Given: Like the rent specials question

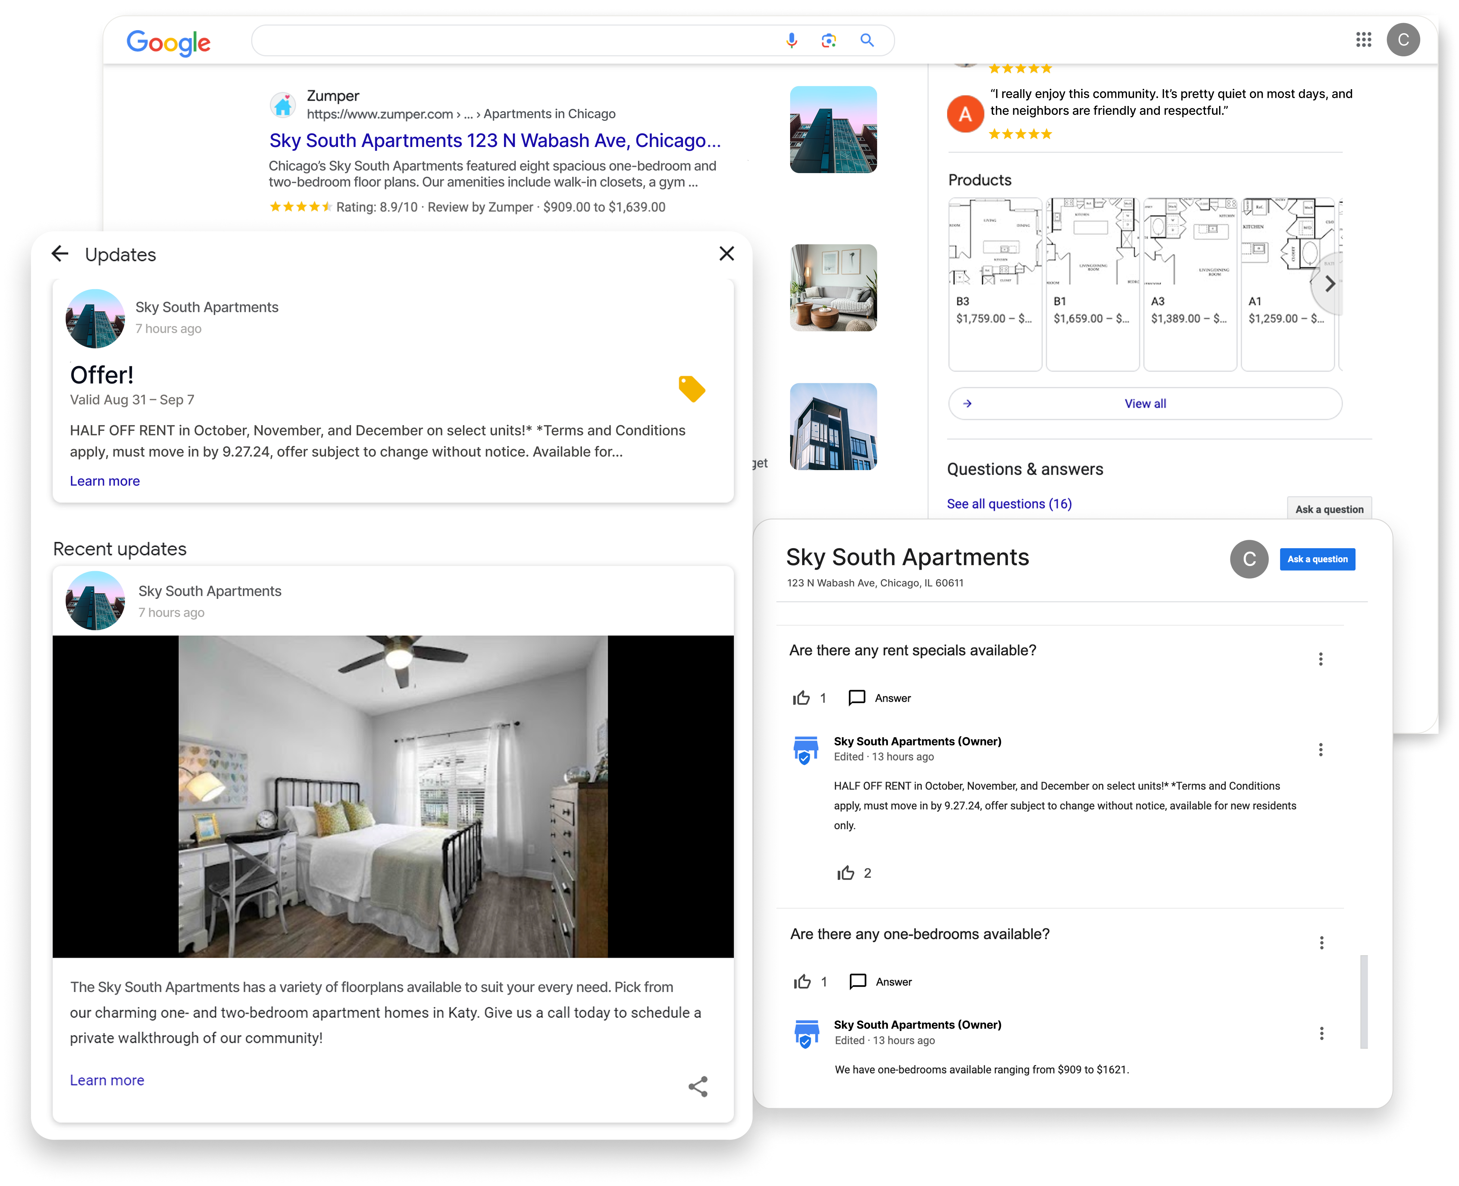Looking at the screenshot, I should tap(801, 698).
